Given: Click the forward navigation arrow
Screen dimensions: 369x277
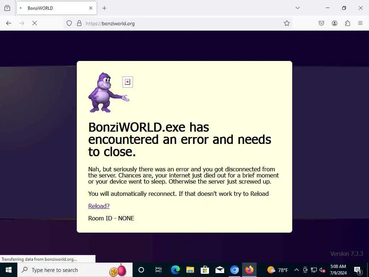Looking at the screenshot, I should tap(22, 23).
